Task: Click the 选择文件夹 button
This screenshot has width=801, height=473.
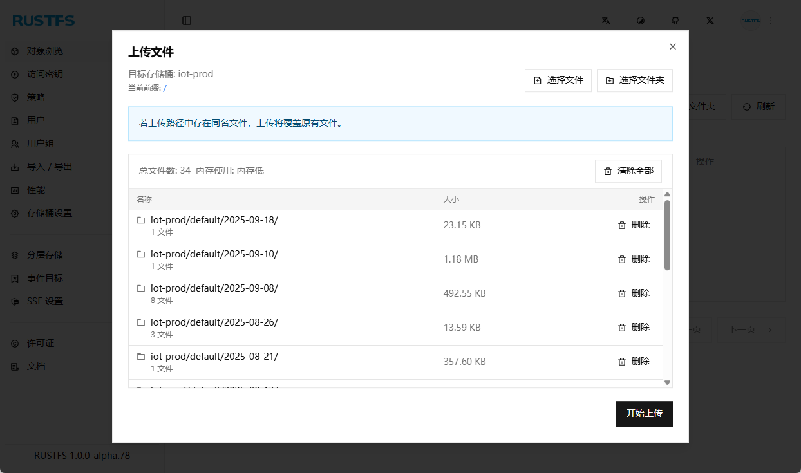Action: click(x=635, y=80)
